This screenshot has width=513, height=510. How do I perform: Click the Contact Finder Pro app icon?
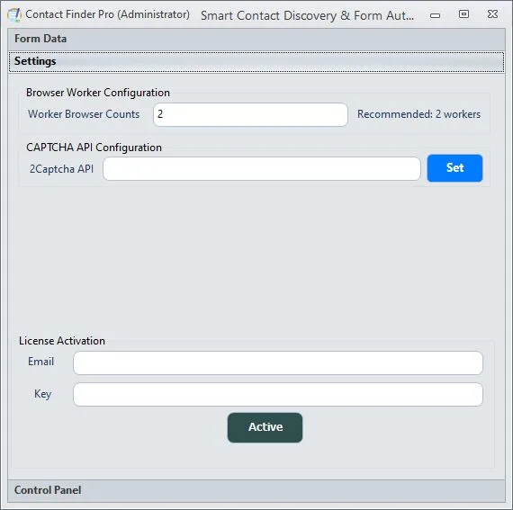pyautogui.click(x=14, y=15)
